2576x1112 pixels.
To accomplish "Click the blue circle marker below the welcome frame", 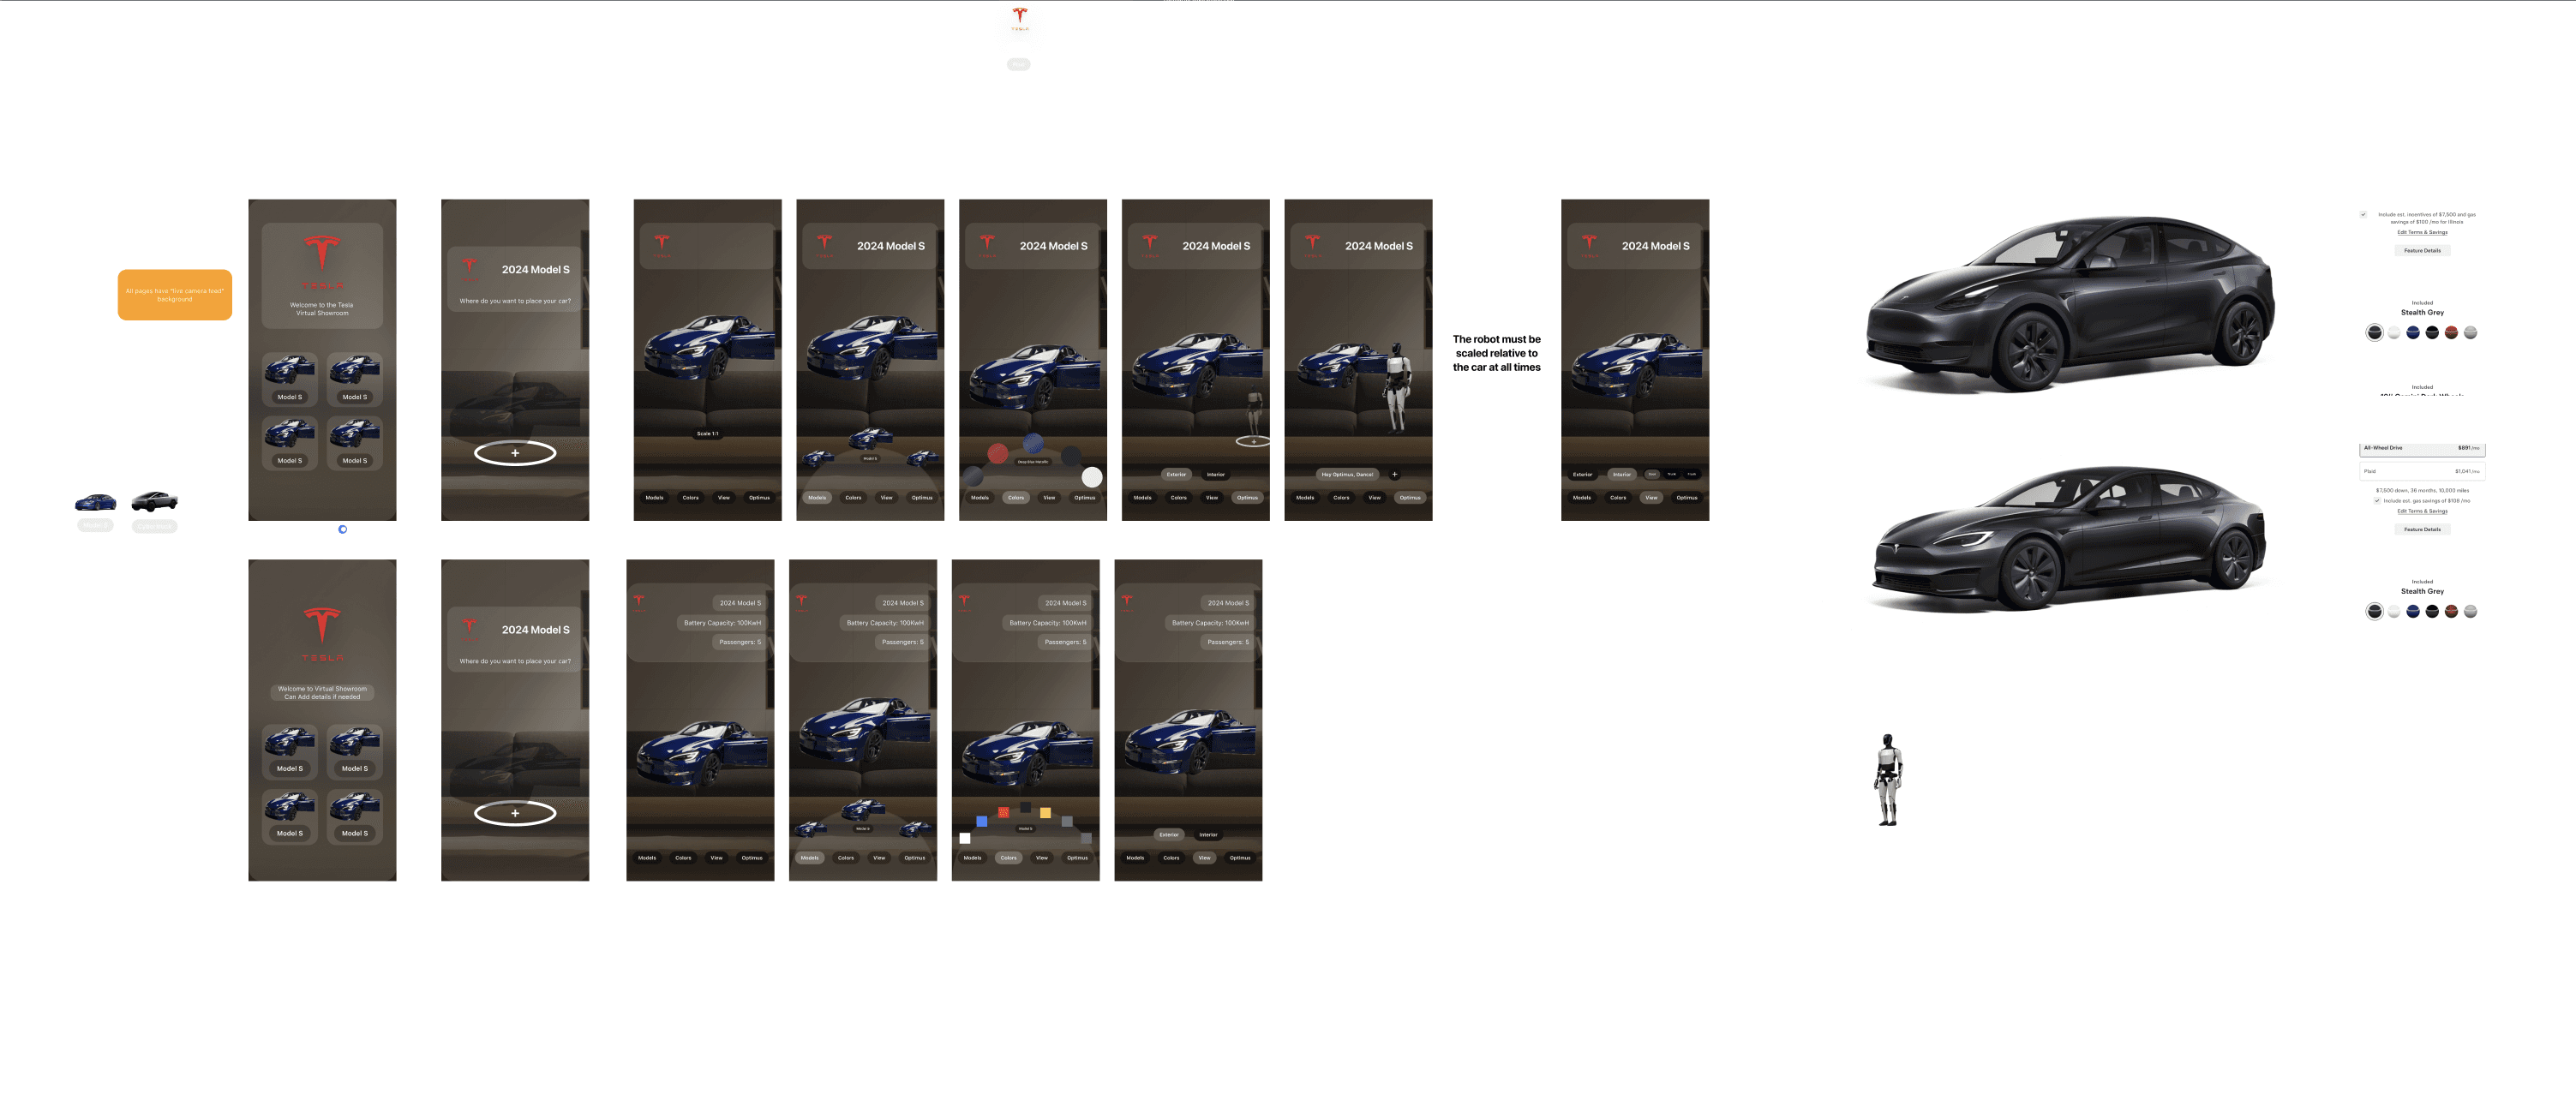I will click(x=342, y=529).
